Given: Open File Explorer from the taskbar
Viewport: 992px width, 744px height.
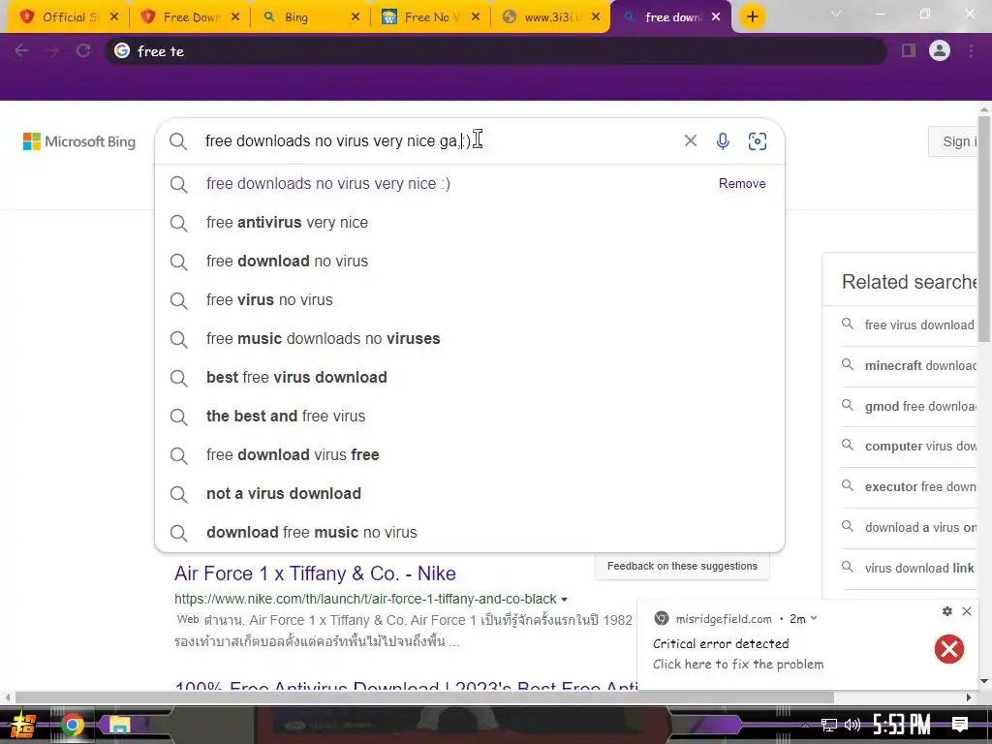Looking at the screenshot, I should coord(119,725).
